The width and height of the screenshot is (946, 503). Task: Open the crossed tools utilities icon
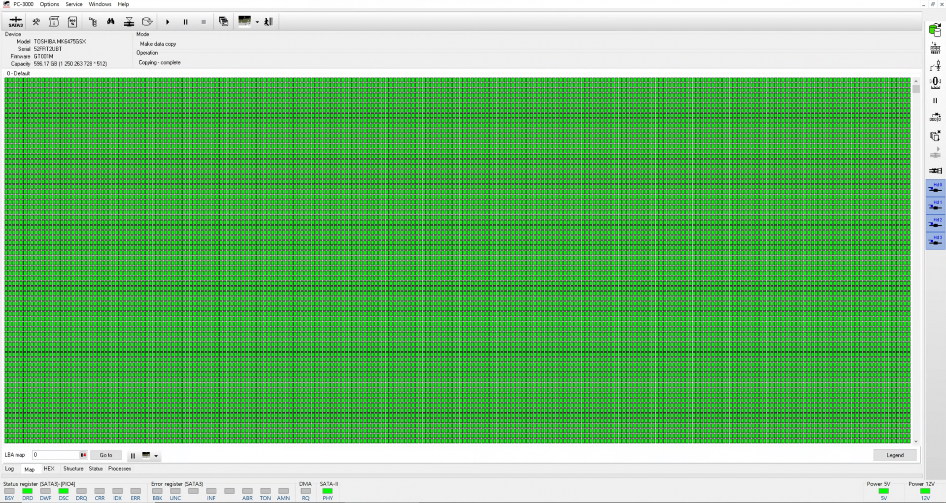(36, 22)
